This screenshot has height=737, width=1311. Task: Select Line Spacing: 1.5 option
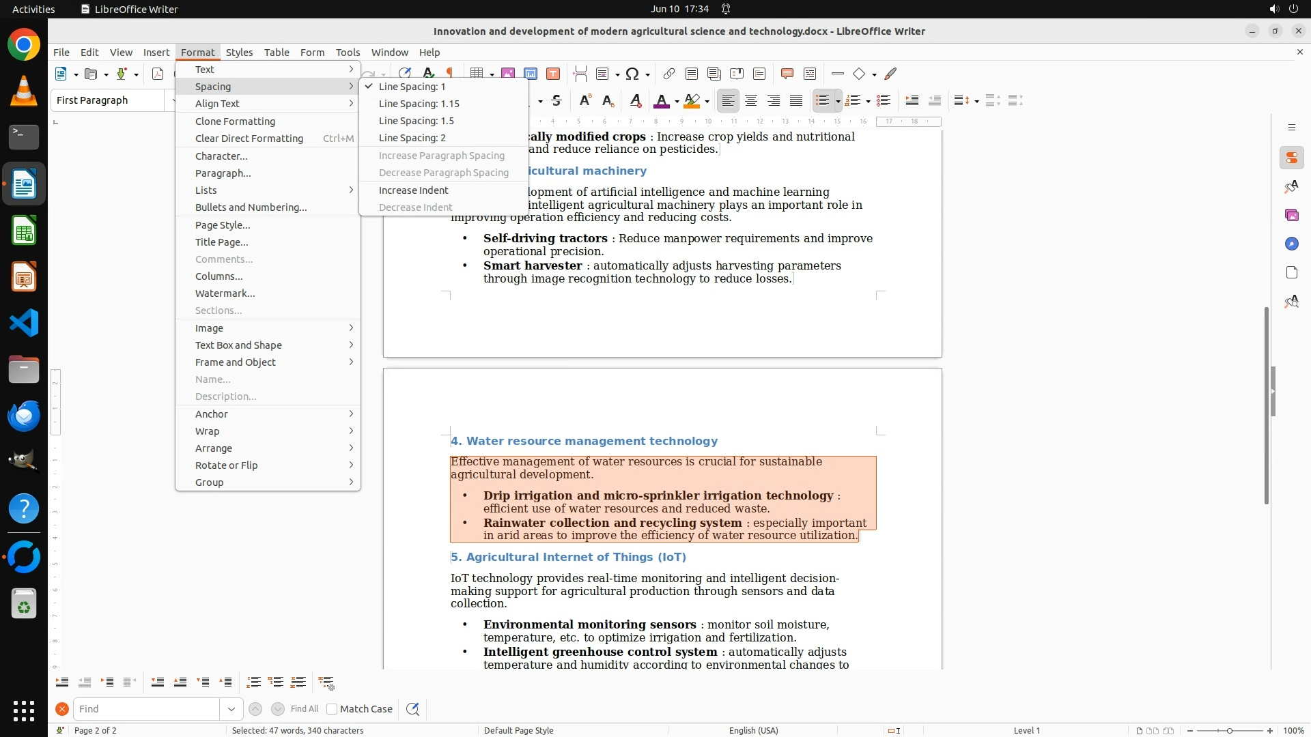click(417, 121)
